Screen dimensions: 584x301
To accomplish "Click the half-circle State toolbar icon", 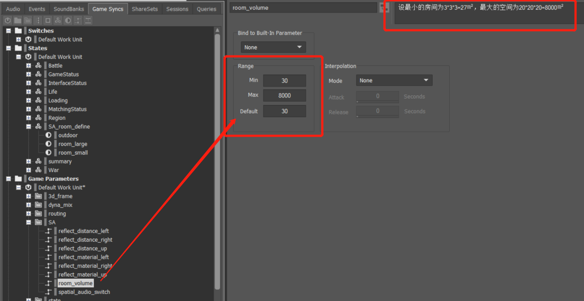I will tap(68, 21).
